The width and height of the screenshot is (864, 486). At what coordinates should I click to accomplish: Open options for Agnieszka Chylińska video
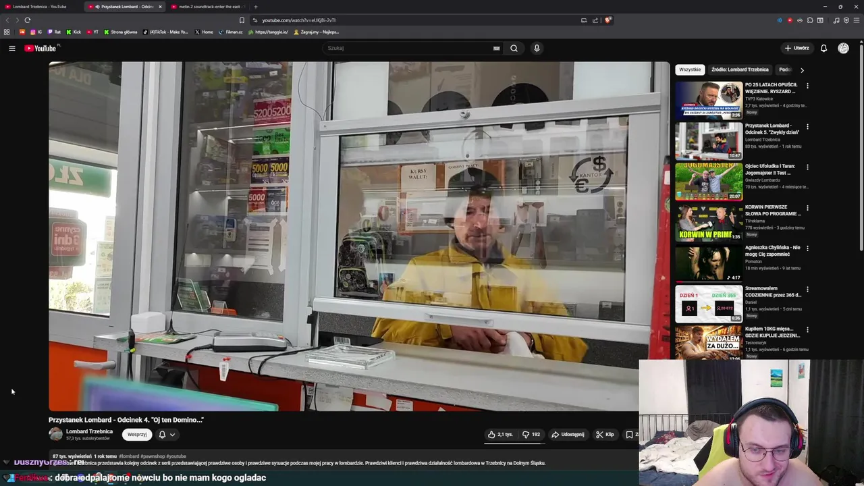(x=807, y=248)
